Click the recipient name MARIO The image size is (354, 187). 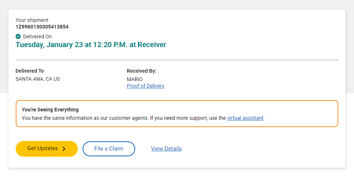pyautogui.click(x=135, y=79)
